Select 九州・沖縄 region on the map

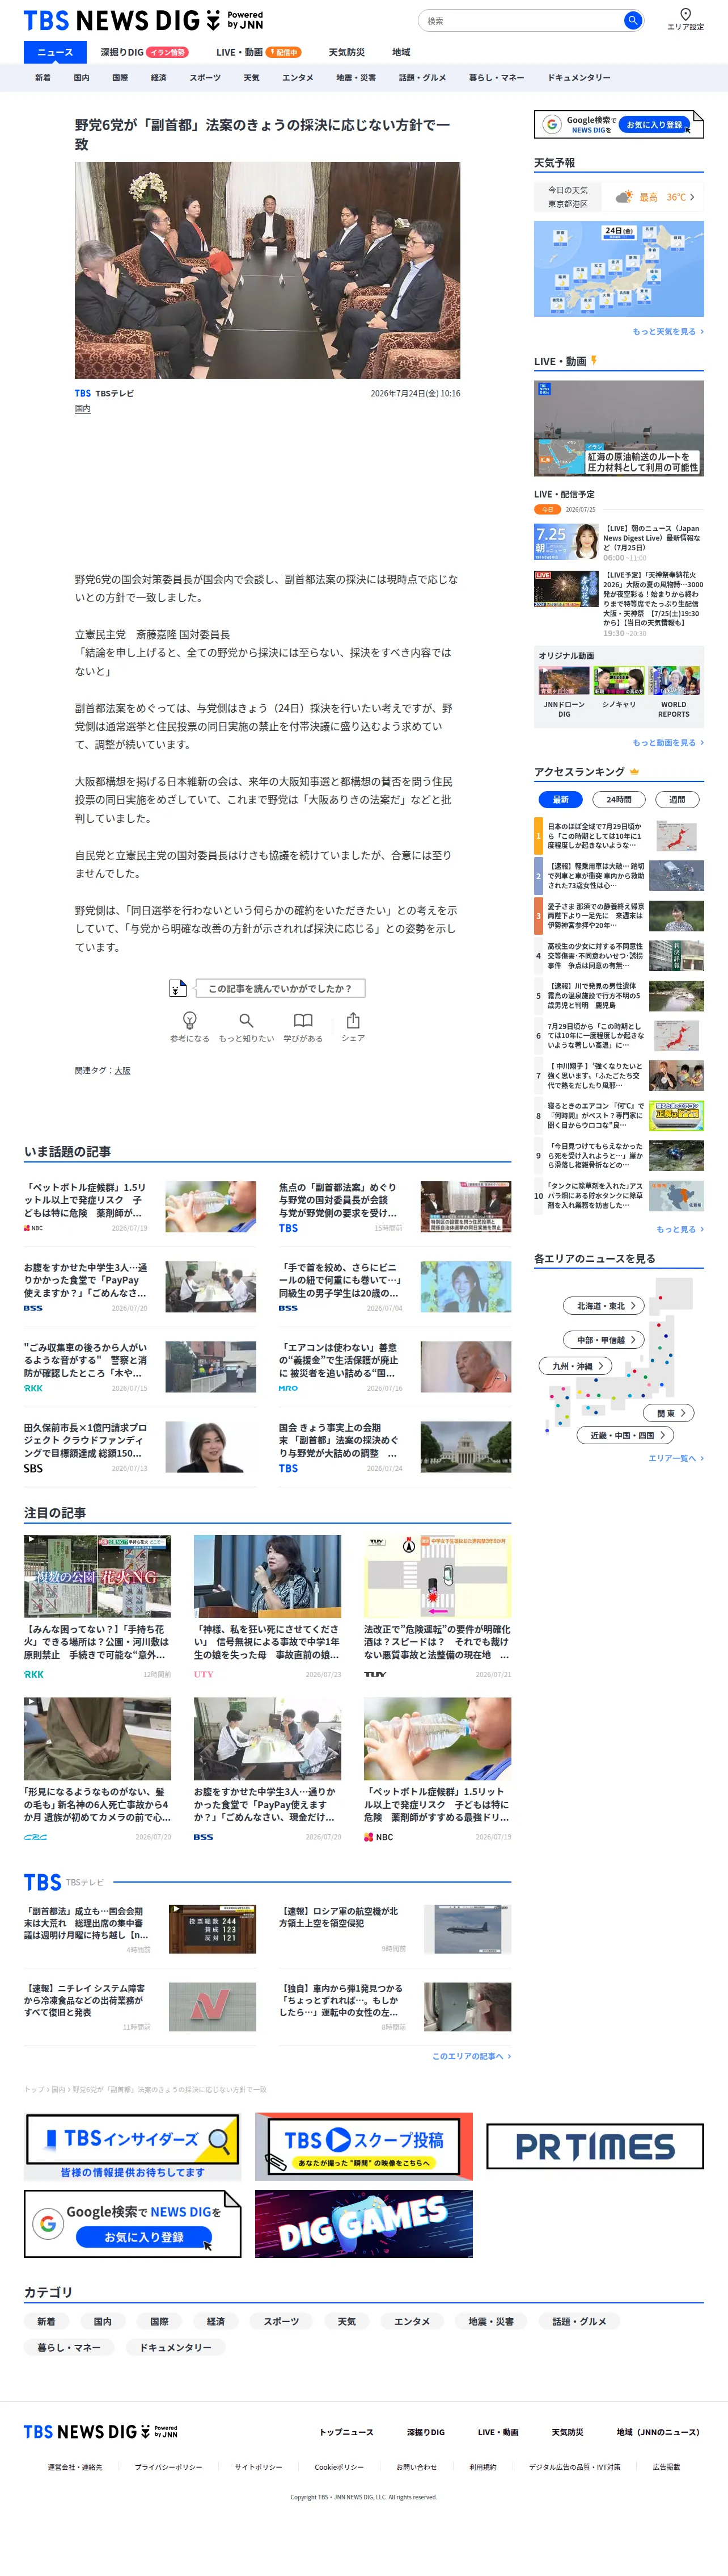576,1366
